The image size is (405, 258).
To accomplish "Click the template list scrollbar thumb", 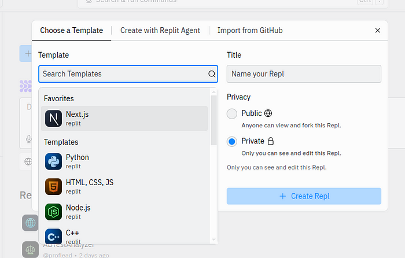I will pyautogui.click(x=213, y=120).
